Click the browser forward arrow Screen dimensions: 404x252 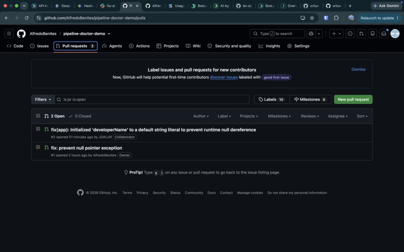[x=17, y=18]
